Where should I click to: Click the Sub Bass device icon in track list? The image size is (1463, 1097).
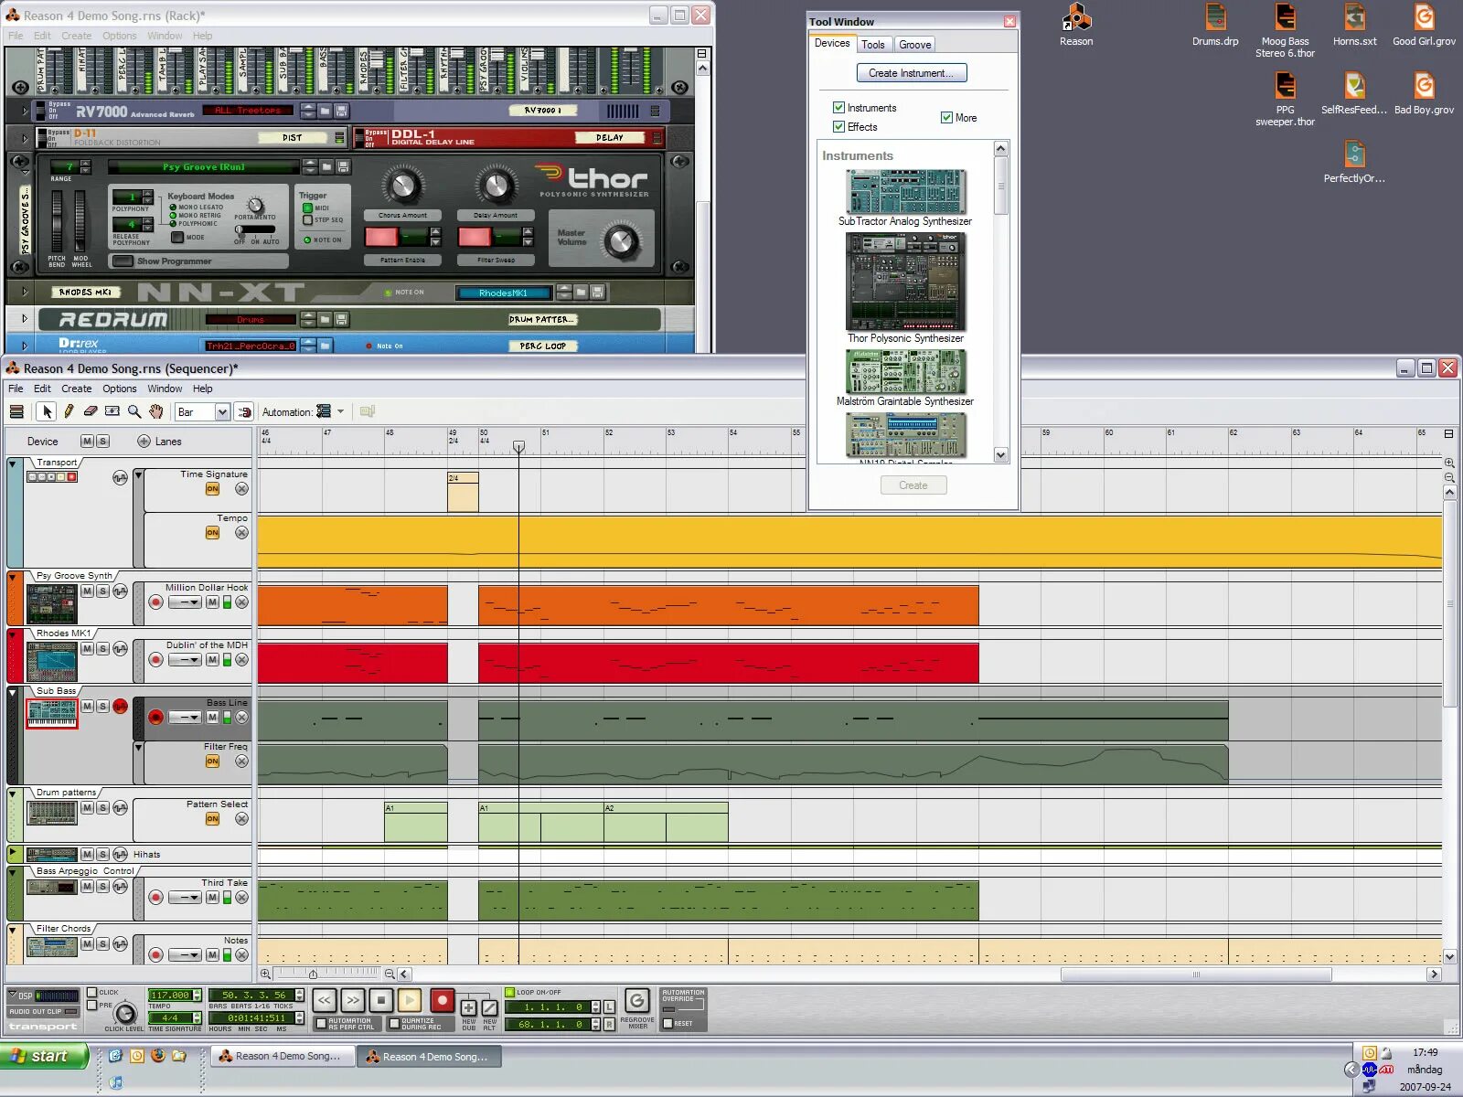[x=52, y=714]
